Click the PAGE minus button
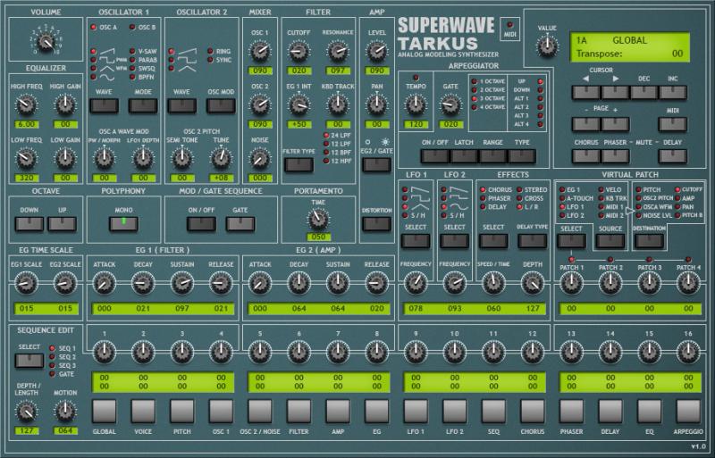Viewport: 715px width, 458px height. pyautogui.click(x=586, y=124)
